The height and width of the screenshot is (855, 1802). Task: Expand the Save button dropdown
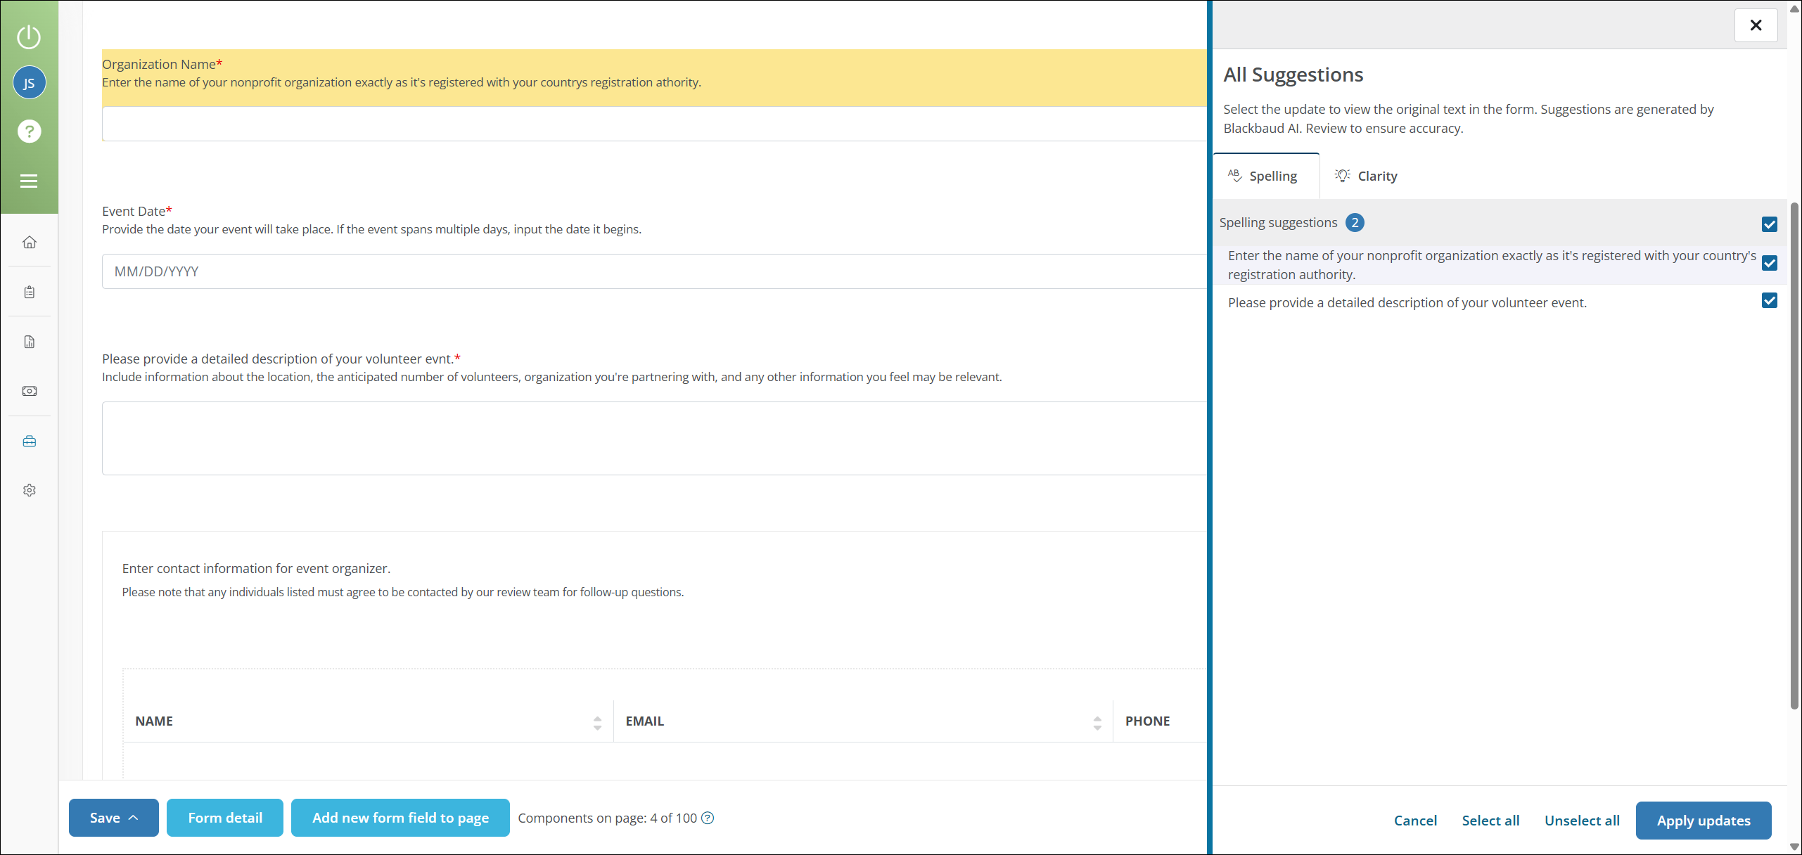[133, 818]
